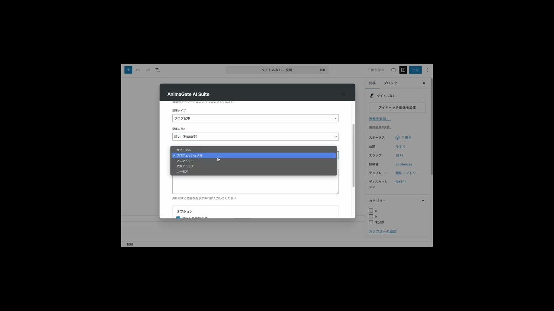Screen dimensions: 554x311
Task: Click the blue 公開 publish button
Action: (415, 70)
